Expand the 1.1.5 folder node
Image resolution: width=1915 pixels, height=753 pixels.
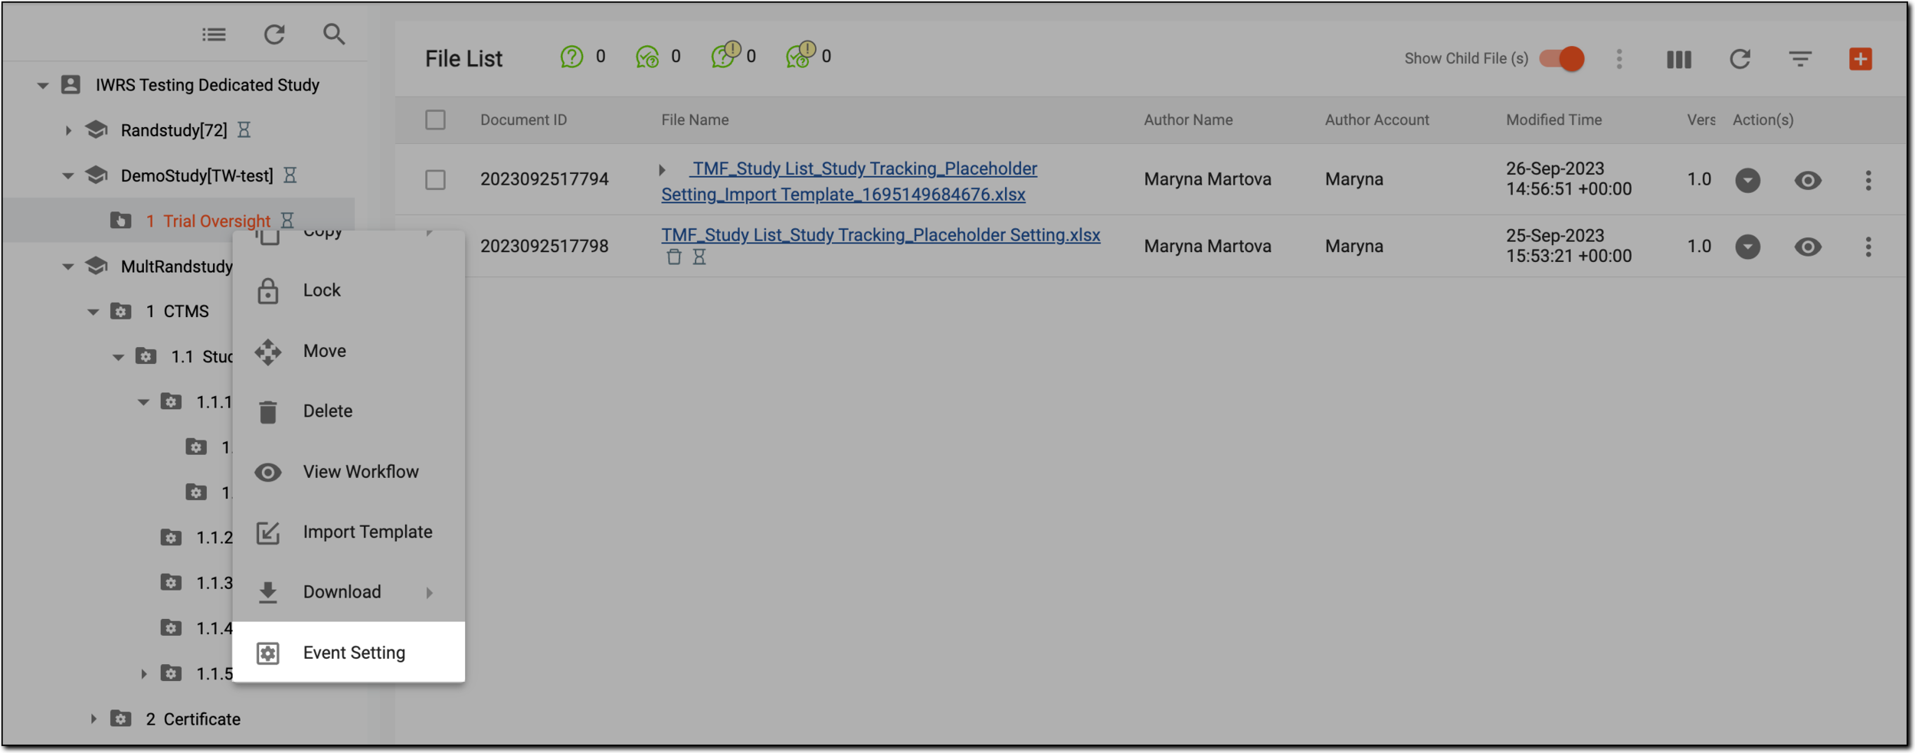coord(143,674)
